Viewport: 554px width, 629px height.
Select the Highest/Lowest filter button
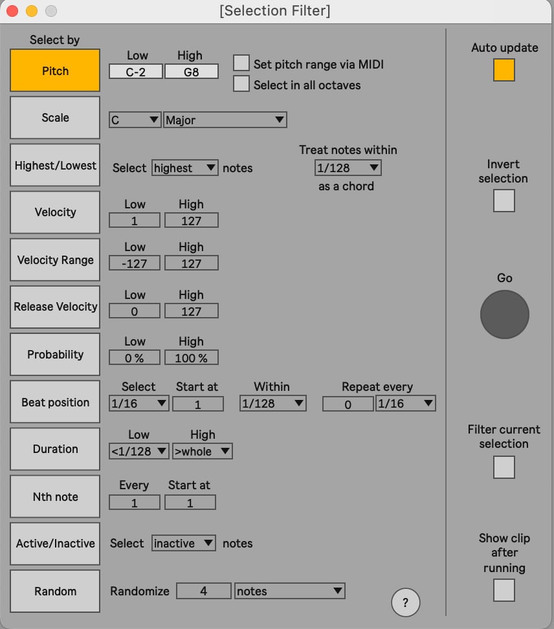click(x=55, y=165)
